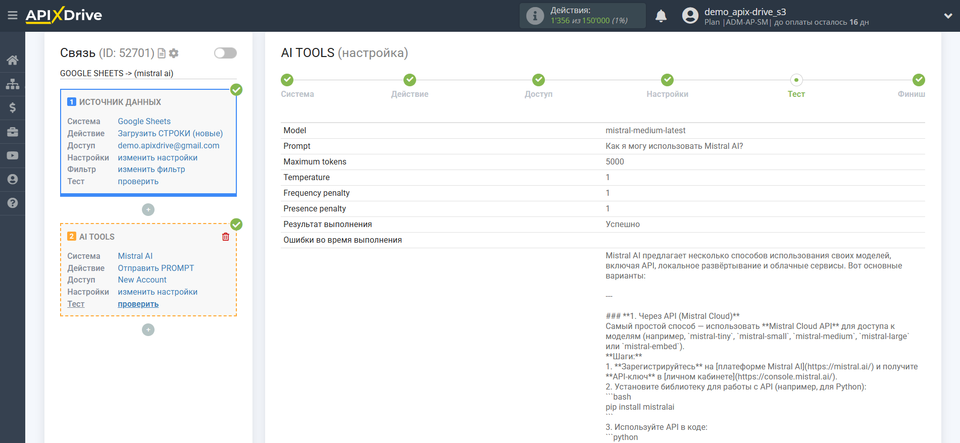Click the Temperature row label
The width and height of the screenshot is (960, 443).
[x=306, y=177]
